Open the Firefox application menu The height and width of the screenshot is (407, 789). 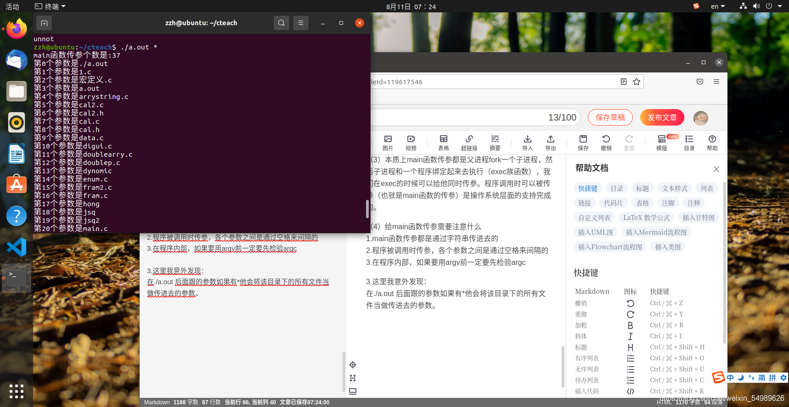(x=716, y=82)
